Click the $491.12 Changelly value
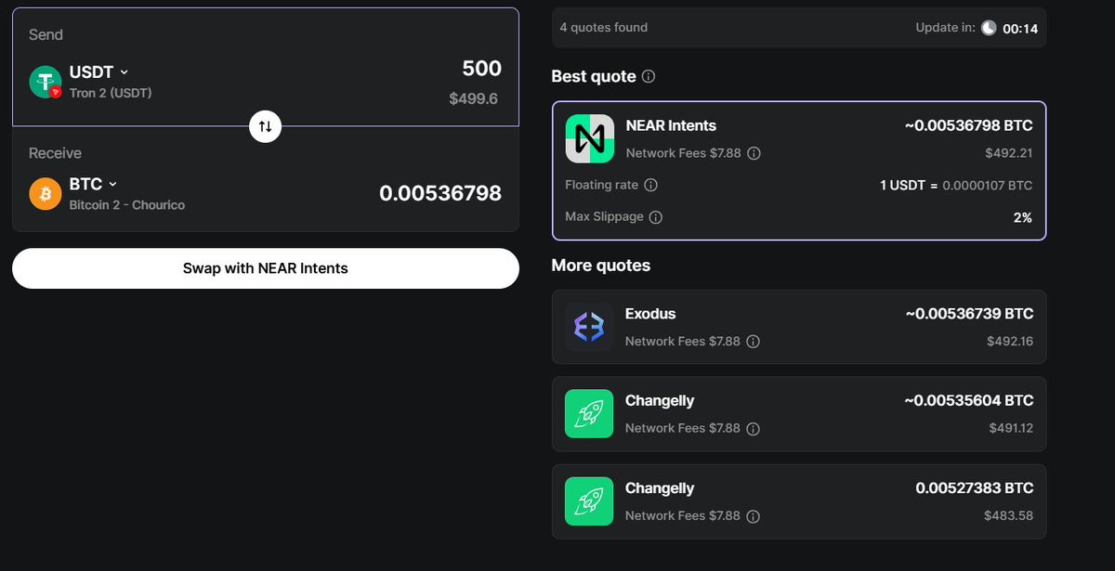 click(x=1010, y=428)
